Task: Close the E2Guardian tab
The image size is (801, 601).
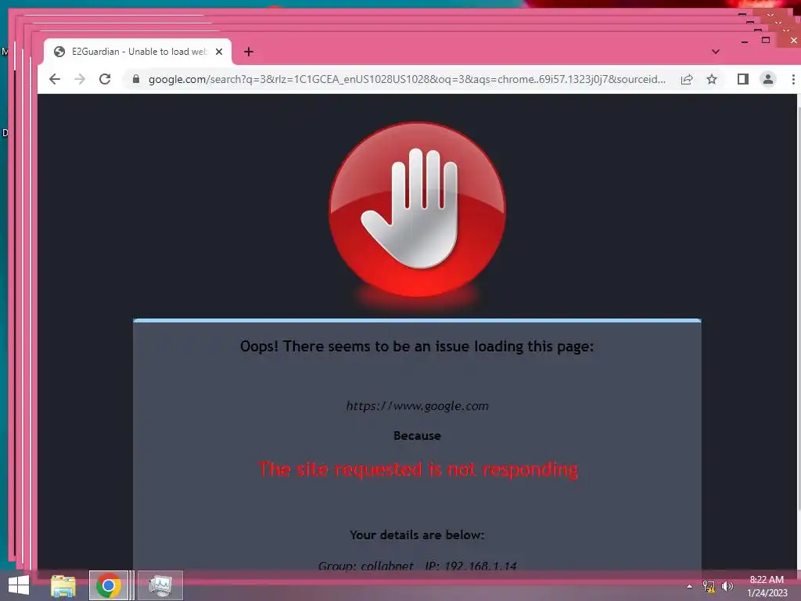Action: [x=219, y=52]
